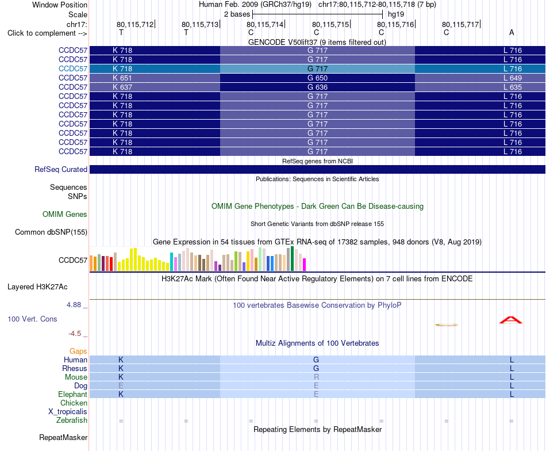The width and height of the screenshot is (546, 451).
Task: Click the orange 'Gaps' label
Action: 78,351
